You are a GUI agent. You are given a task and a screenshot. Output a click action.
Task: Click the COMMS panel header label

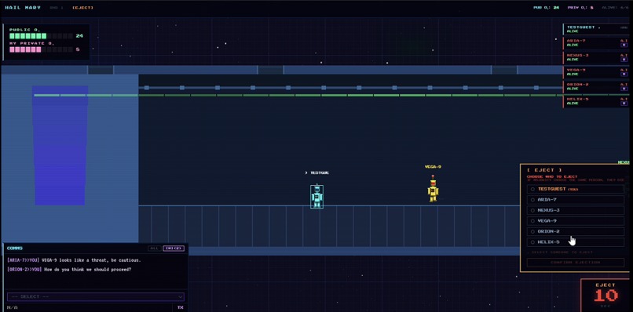click(x=15, y=249)
